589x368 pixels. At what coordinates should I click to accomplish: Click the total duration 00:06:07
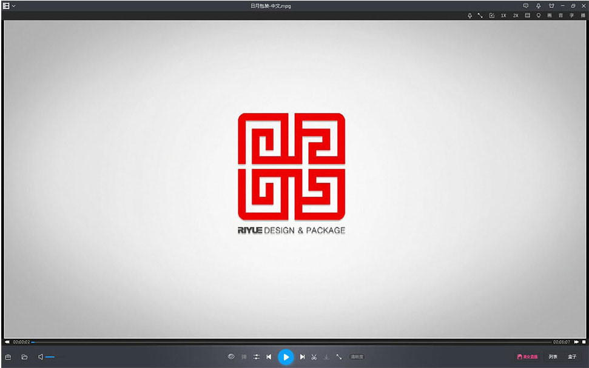562,342
